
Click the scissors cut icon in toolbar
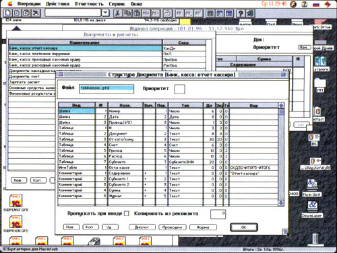[x=117, y=13]
